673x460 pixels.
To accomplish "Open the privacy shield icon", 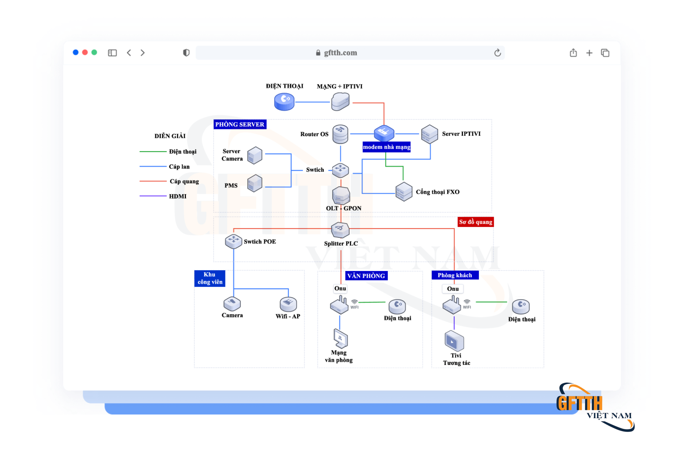I will pyautogui.click(x=186, y=53).
